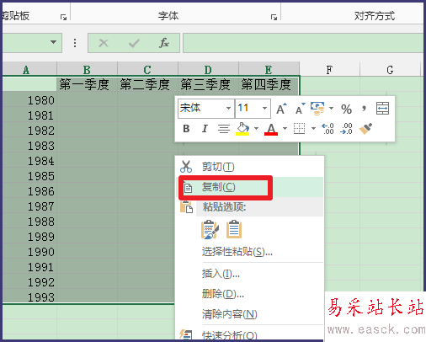Screen dimensions: 426x342
Task: Apply comma style
Action: [364, 109]
